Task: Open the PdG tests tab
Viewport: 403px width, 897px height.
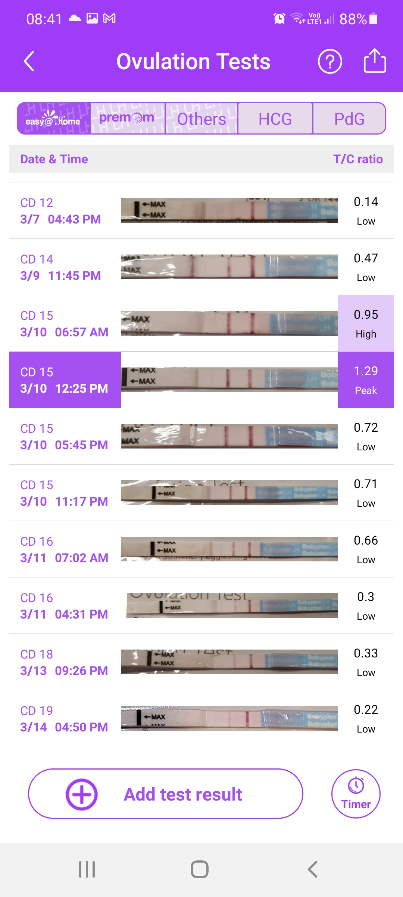Action: click(349, 119)
